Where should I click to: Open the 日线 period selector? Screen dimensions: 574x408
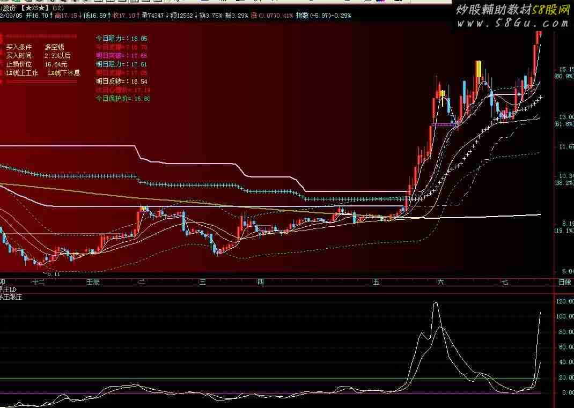coord(565,282)
